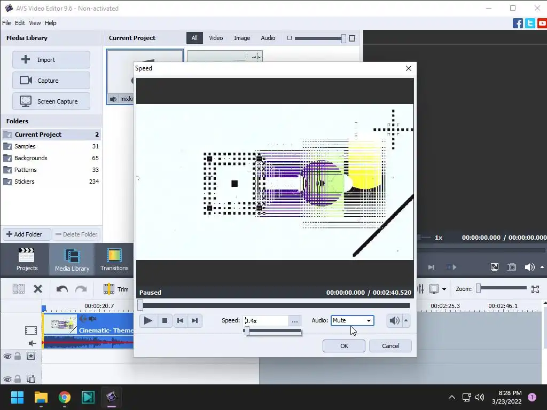Click the Import button
This screenshot has height=410, width=547.
point(51,60)
